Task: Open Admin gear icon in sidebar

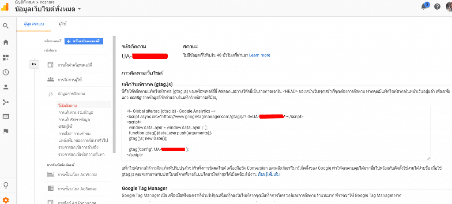Action: (x=6, y=200)
